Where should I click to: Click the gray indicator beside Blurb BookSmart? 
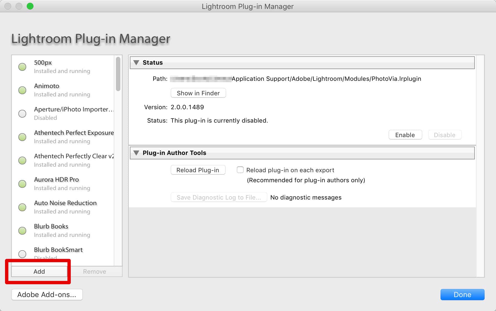22,254
